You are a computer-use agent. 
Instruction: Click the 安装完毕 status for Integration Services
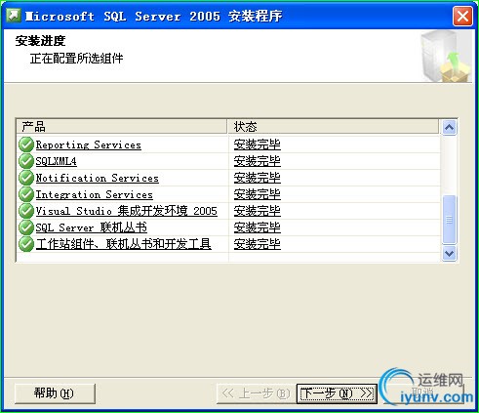258,194
